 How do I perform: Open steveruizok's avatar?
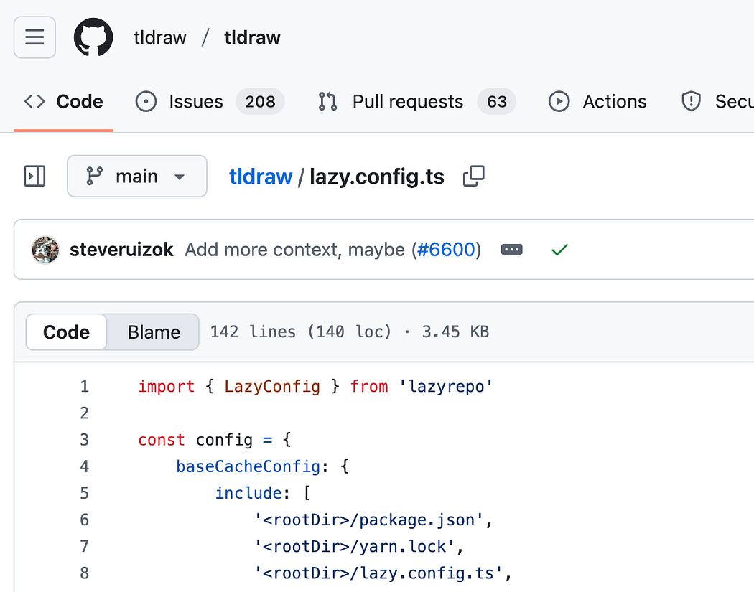(45, 250)
